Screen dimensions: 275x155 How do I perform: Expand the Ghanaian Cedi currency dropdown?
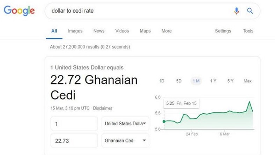pos(125,140)
